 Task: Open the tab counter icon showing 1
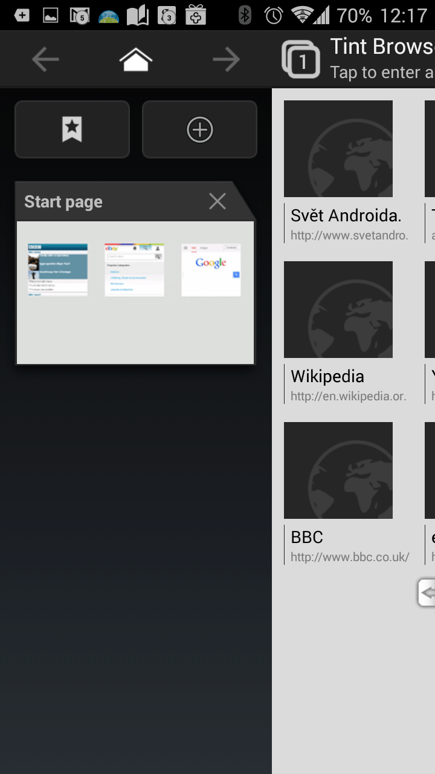click(301, 59)
